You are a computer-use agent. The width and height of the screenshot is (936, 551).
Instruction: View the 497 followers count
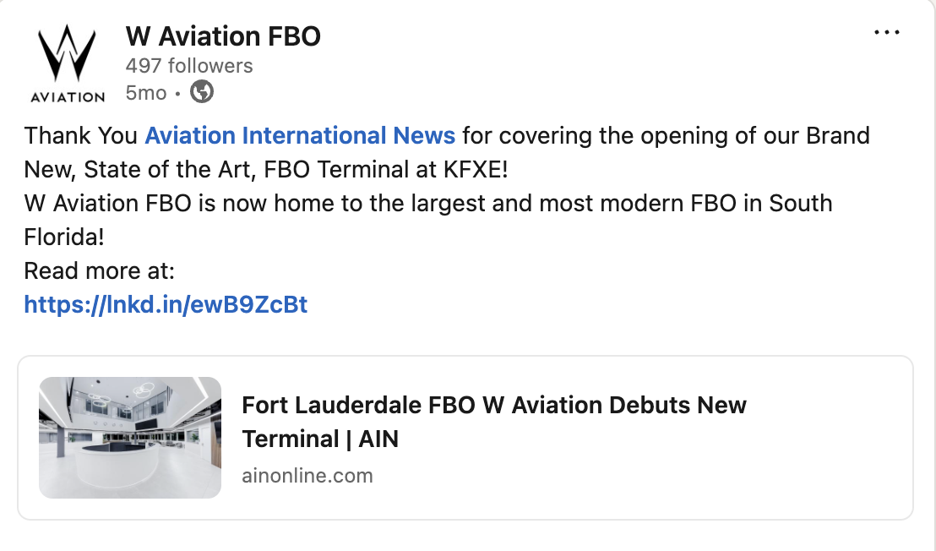(189, 66)
